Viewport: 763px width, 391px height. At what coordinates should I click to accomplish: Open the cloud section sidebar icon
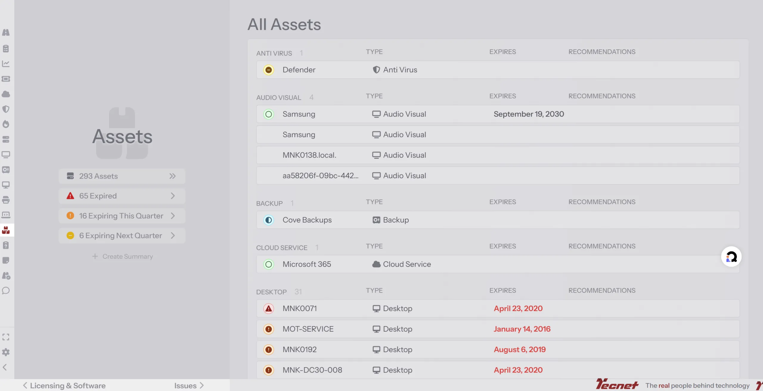coord(6,94)
